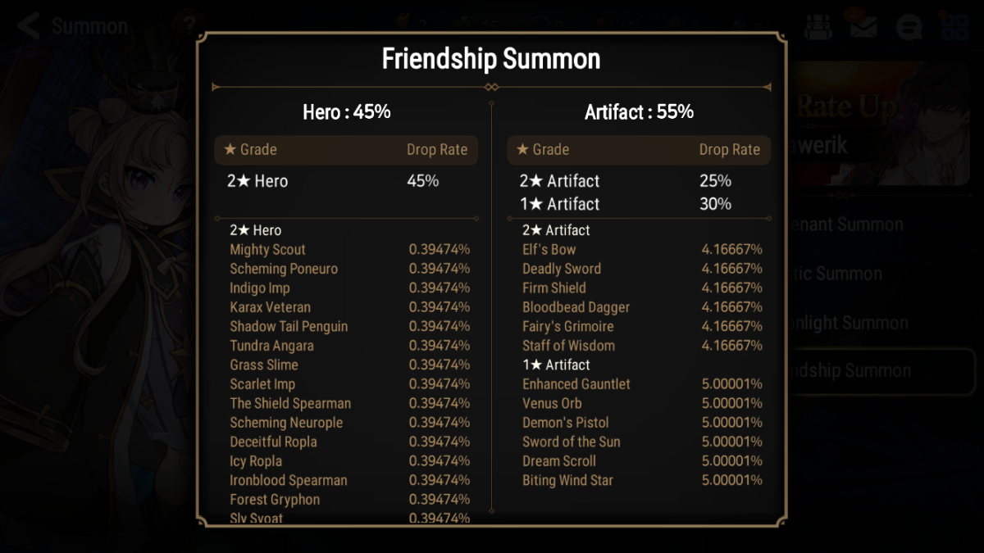
Task: Click the Hero Drop Rate column header
Action: point(436,150)
